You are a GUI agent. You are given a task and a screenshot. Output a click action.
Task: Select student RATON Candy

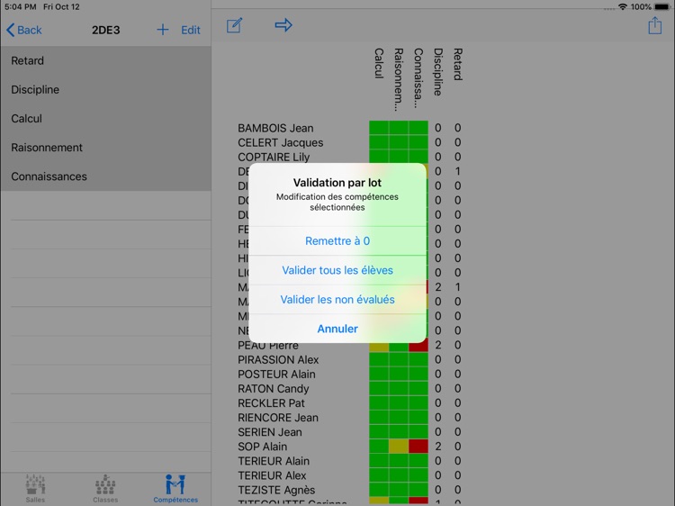[274, 389]
